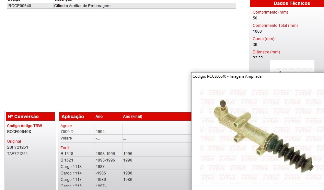Click the original code TAP721261
The height and width of the screenshot is (190, 324).
(17, 154)
